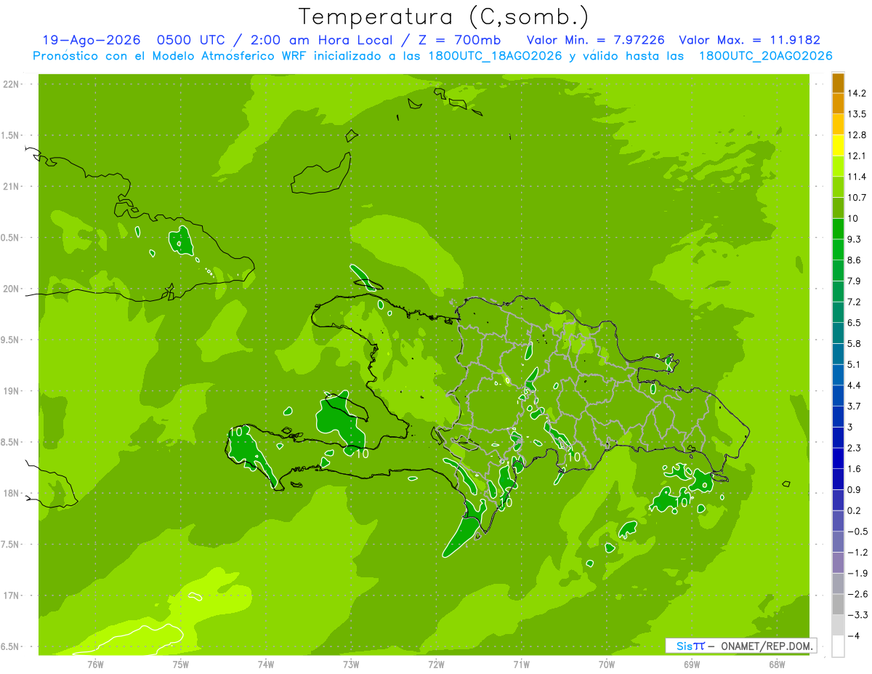872x674 pixels.
Task: Click the "0.2" colorbar value
Action: tap(855, 511)
